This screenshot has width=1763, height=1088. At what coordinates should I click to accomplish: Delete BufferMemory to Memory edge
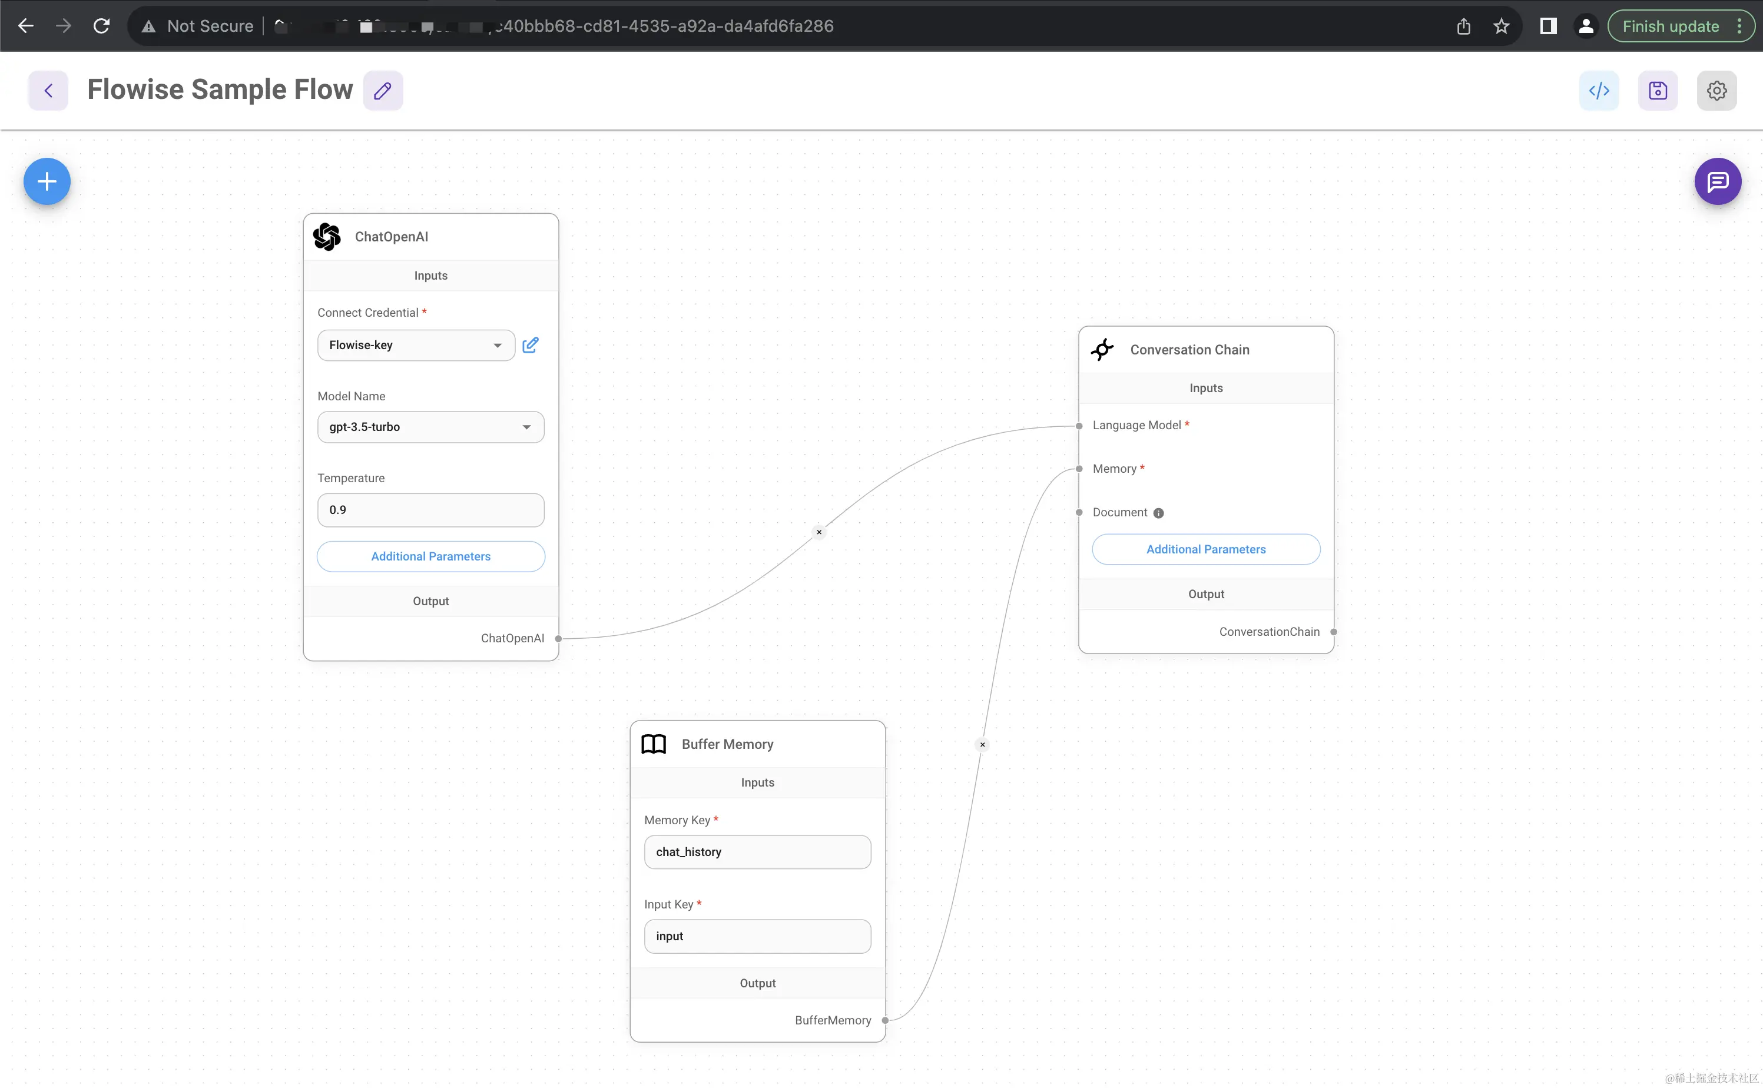(982, 745)
